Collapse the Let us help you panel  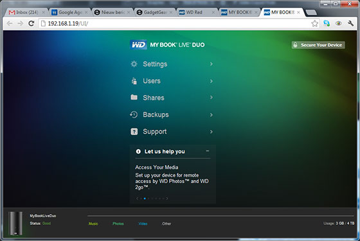pos(208,151)
